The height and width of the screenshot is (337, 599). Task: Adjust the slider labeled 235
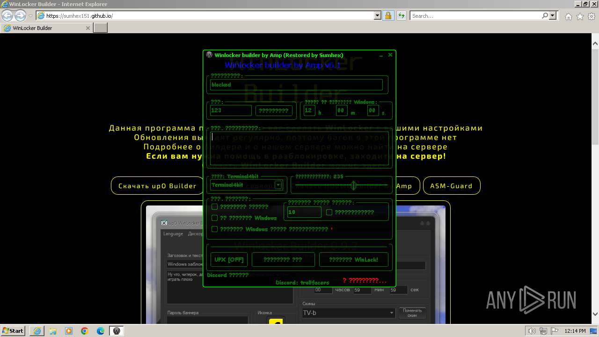click(x=354, y=185)
